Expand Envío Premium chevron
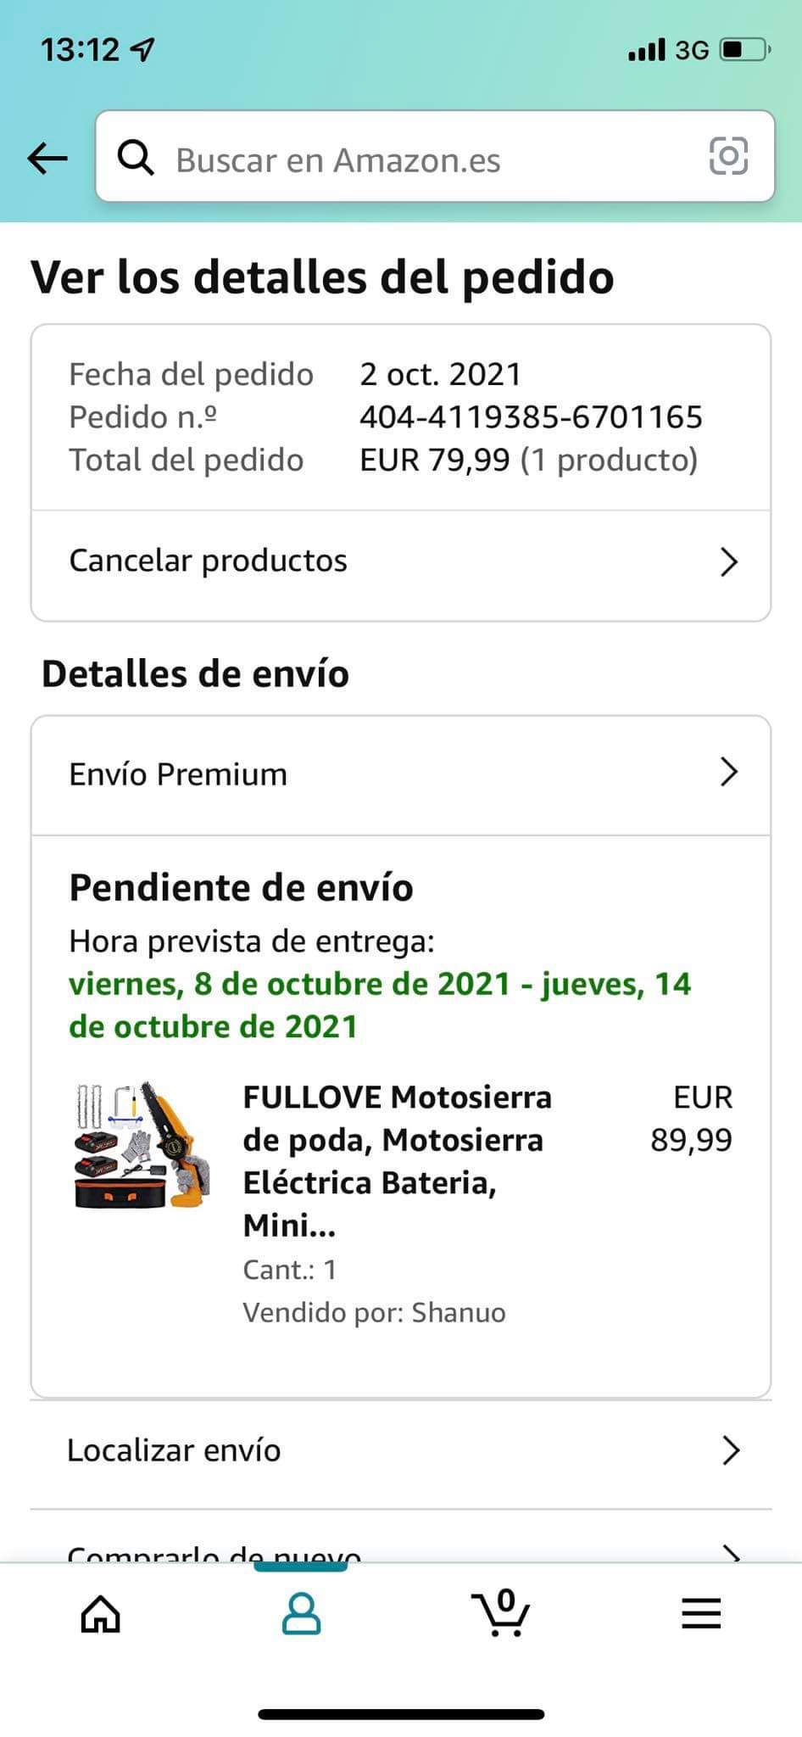The width and height of the screenshot is (802, 1737). tap(729, 773)
